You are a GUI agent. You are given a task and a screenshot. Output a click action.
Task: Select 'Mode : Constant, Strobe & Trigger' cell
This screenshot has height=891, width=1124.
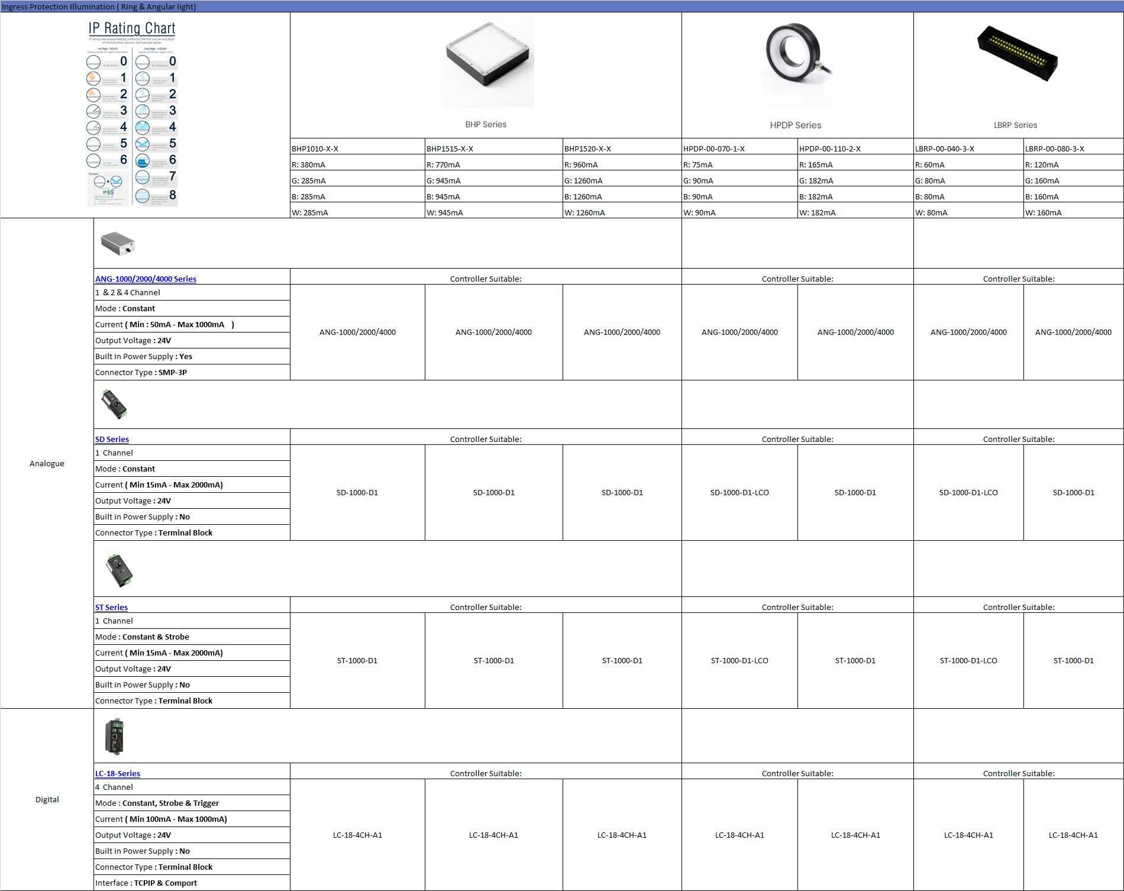(192, 803)
